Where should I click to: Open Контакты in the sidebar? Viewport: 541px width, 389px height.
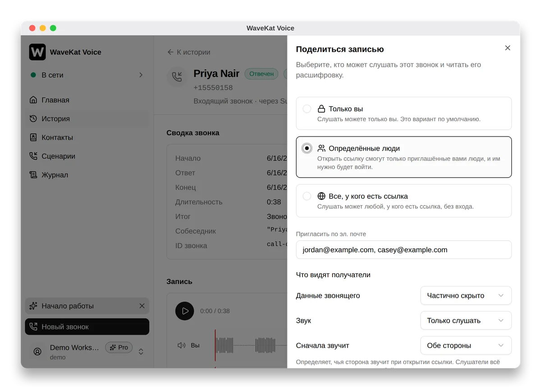coord(87,137)
